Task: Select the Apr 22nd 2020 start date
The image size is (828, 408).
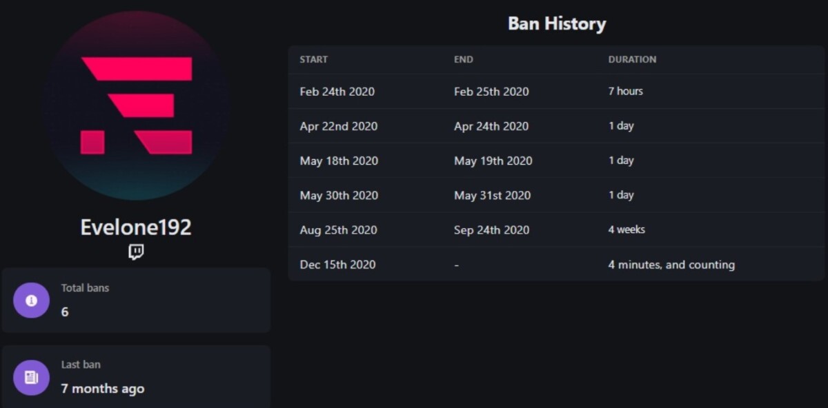Action: click(x=339, y=126)
